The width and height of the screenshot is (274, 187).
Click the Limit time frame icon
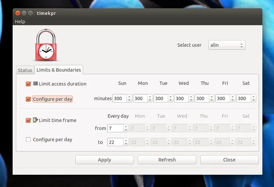[35, 120]
